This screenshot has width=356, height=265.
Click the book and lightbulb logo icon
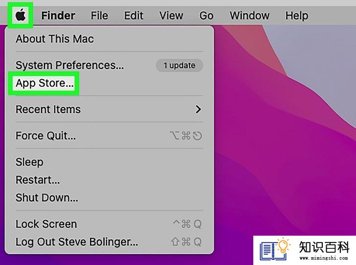(275, 249)
